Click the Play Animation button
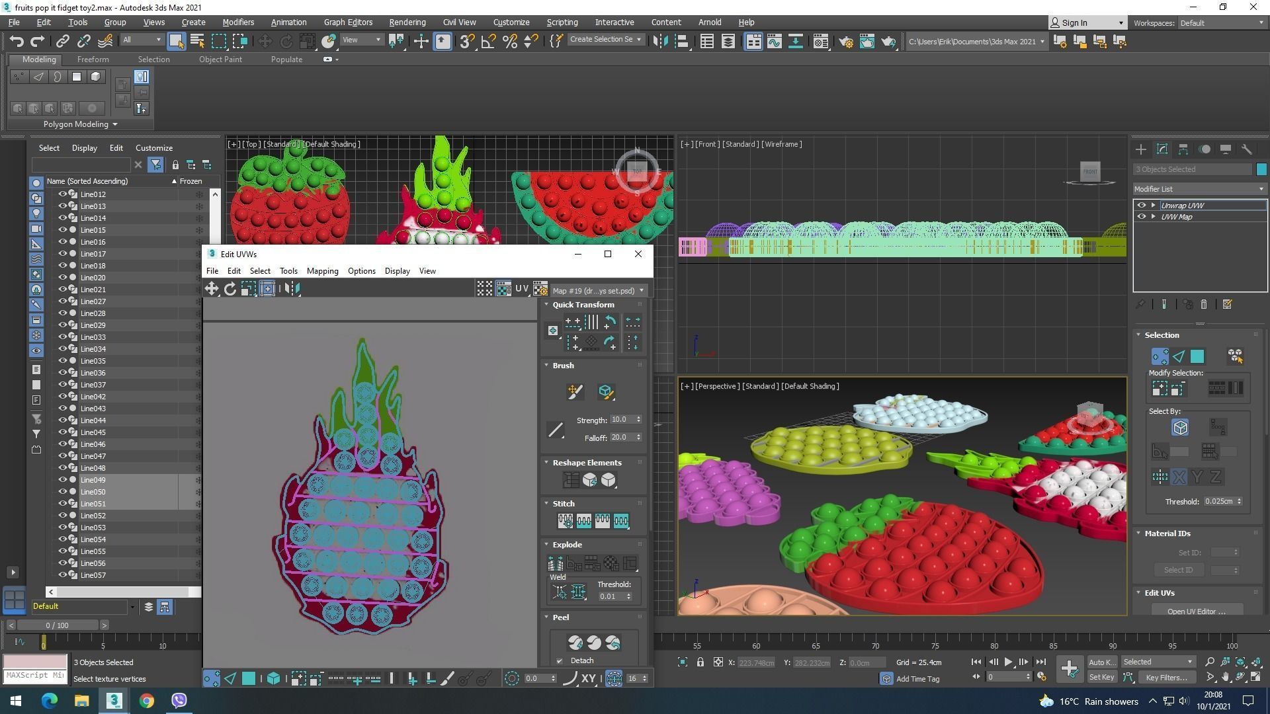 [1009, 662]
